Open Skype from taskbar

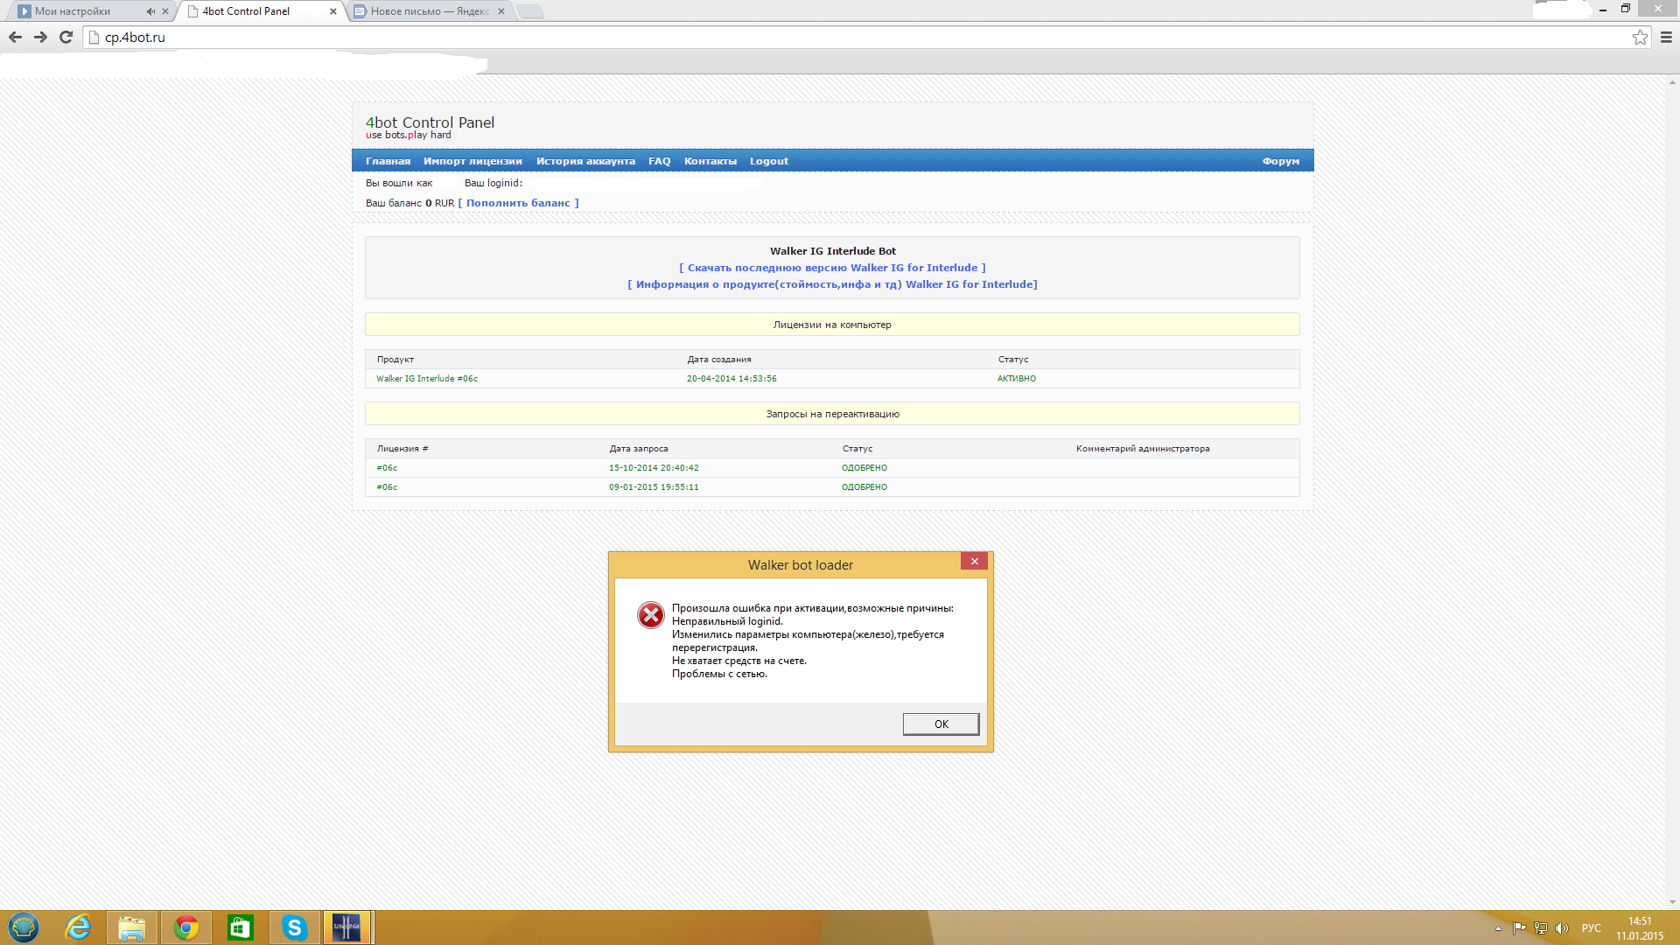point(295,927)
